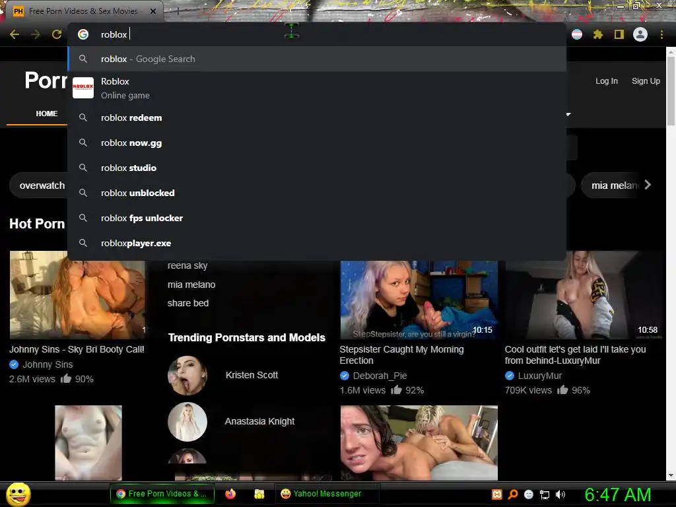The height and width of the screenshot is (507, 676).
Task: Click the vertical scrollbar thumb
Action: click(671, 90)
